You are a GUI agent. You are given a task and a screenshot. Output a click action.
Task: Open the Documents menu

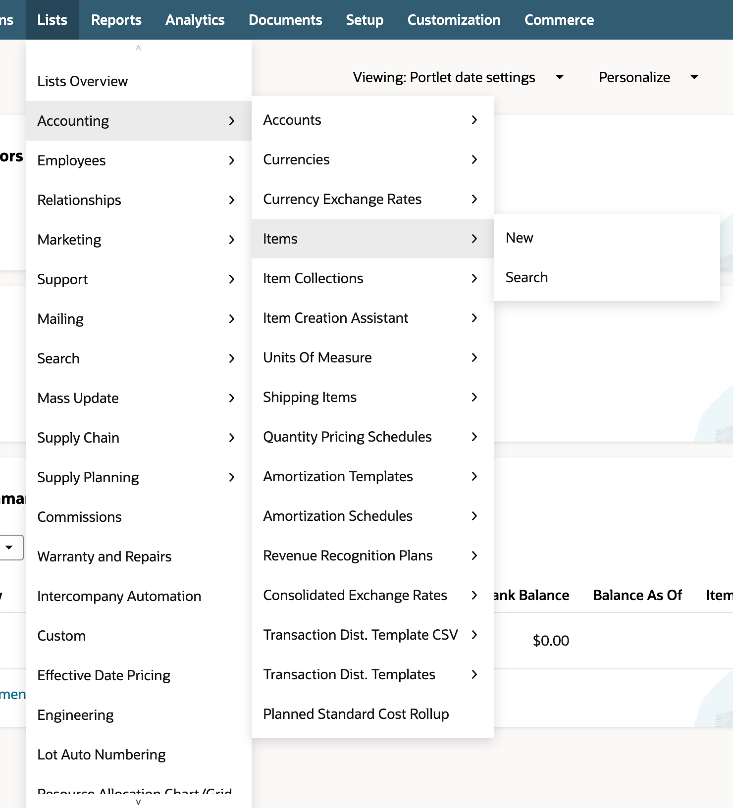285,20
